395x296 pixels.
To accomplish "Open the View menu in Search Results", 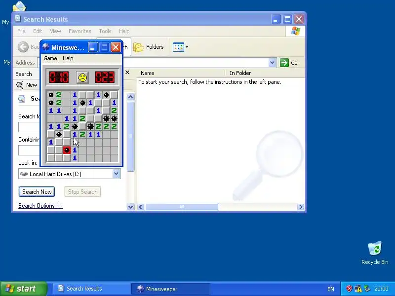I will pyautogui.click(x=55, y=31).
